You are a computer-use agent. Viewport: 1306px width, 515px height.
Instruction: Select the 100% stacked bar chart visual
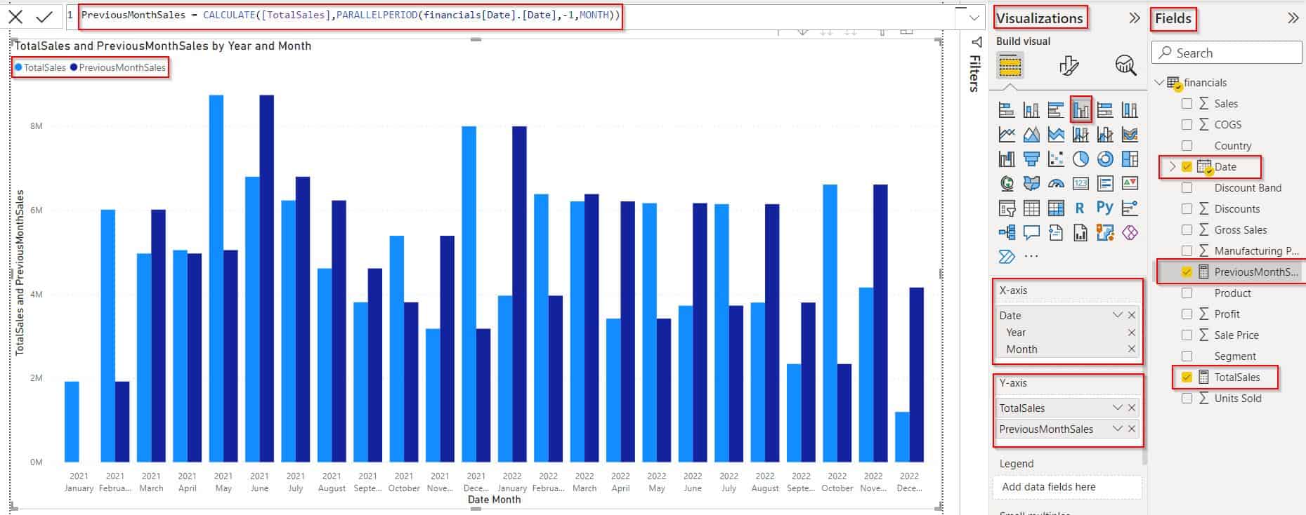1105,110
